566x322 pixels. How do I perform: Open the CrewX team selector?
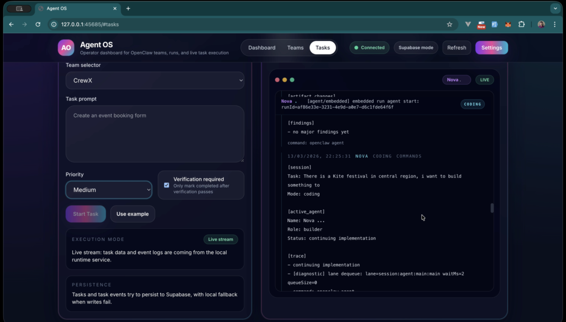155,80
